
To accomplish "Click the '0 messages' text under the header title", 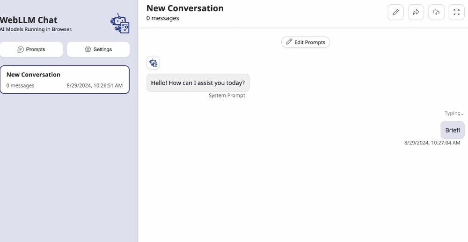I will coord(163,18).
